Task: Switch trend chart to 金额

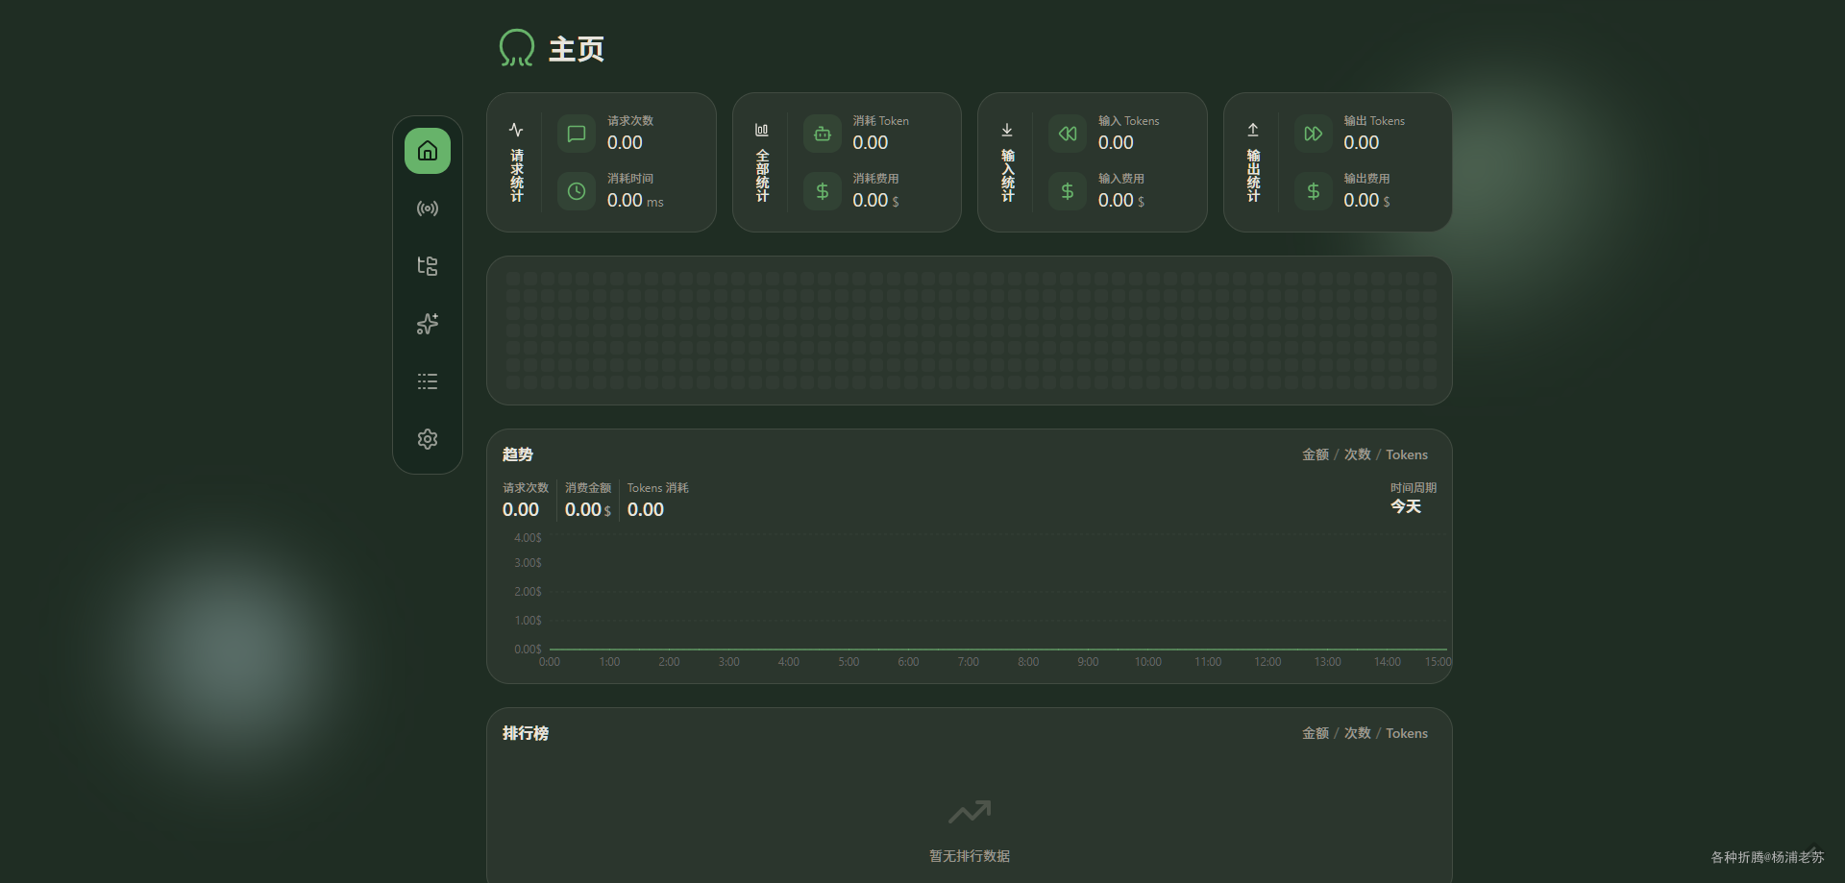Action: pos(1316,454)
